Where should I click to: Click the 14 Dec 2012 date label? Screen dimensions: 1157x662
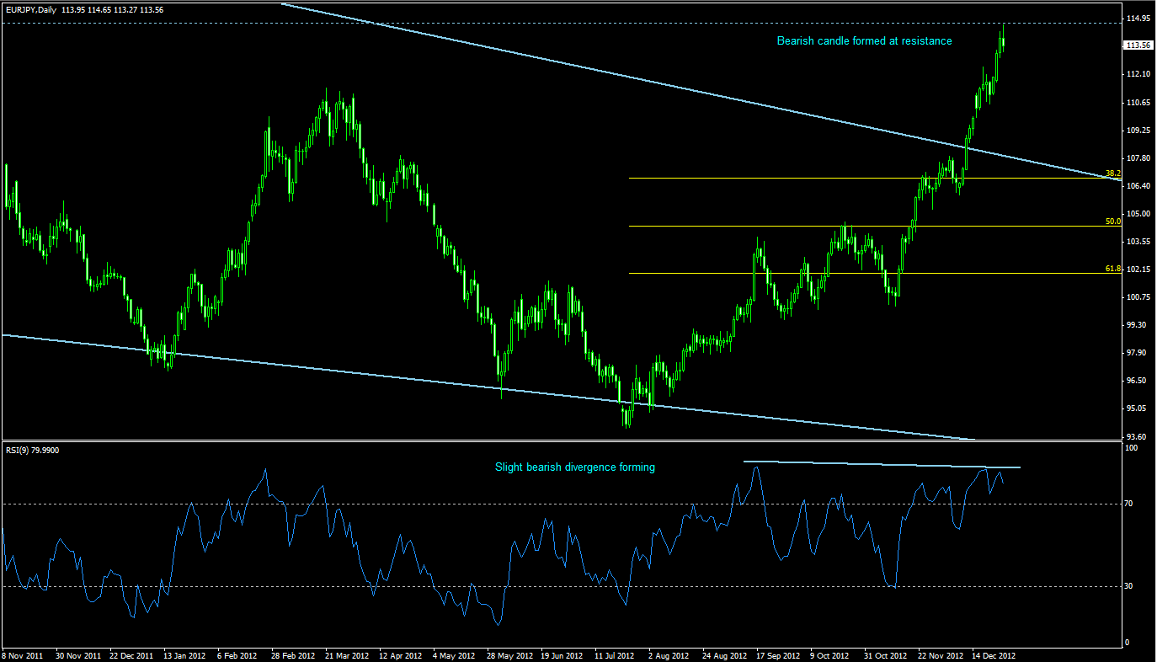(994, 654)
